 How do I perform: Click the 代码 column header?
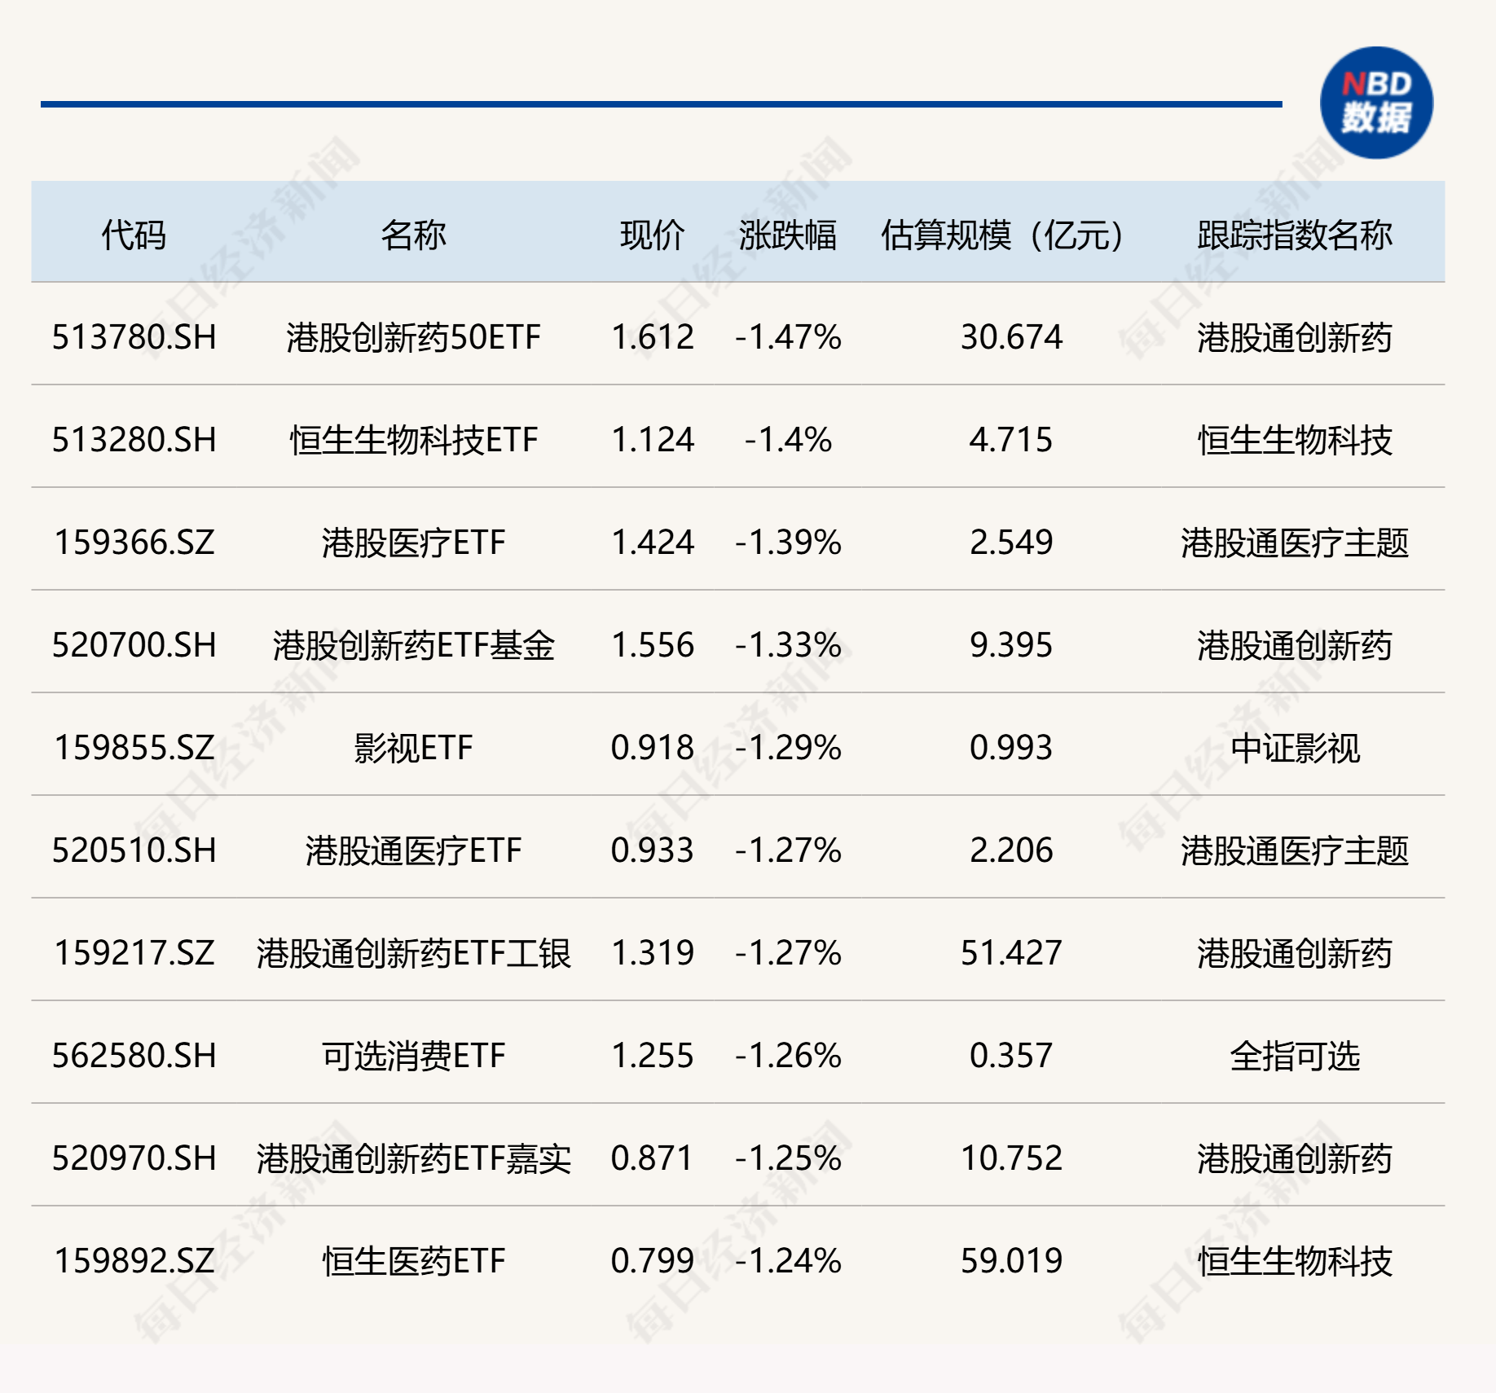click(x=134, y=235)
